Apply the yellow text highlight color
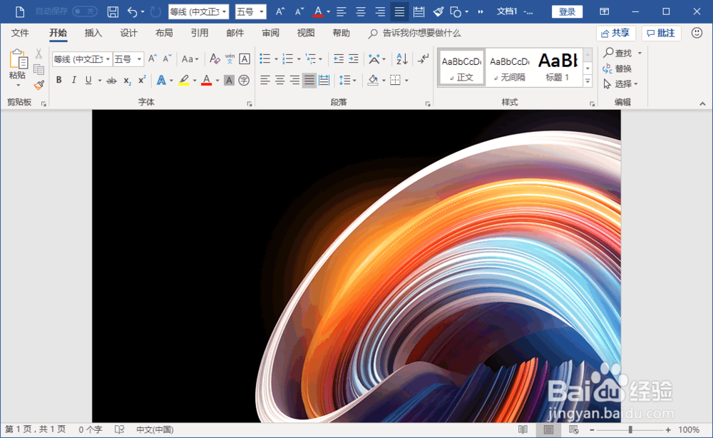The width and height of the screenshot is (713, 438). pos(184,81)
